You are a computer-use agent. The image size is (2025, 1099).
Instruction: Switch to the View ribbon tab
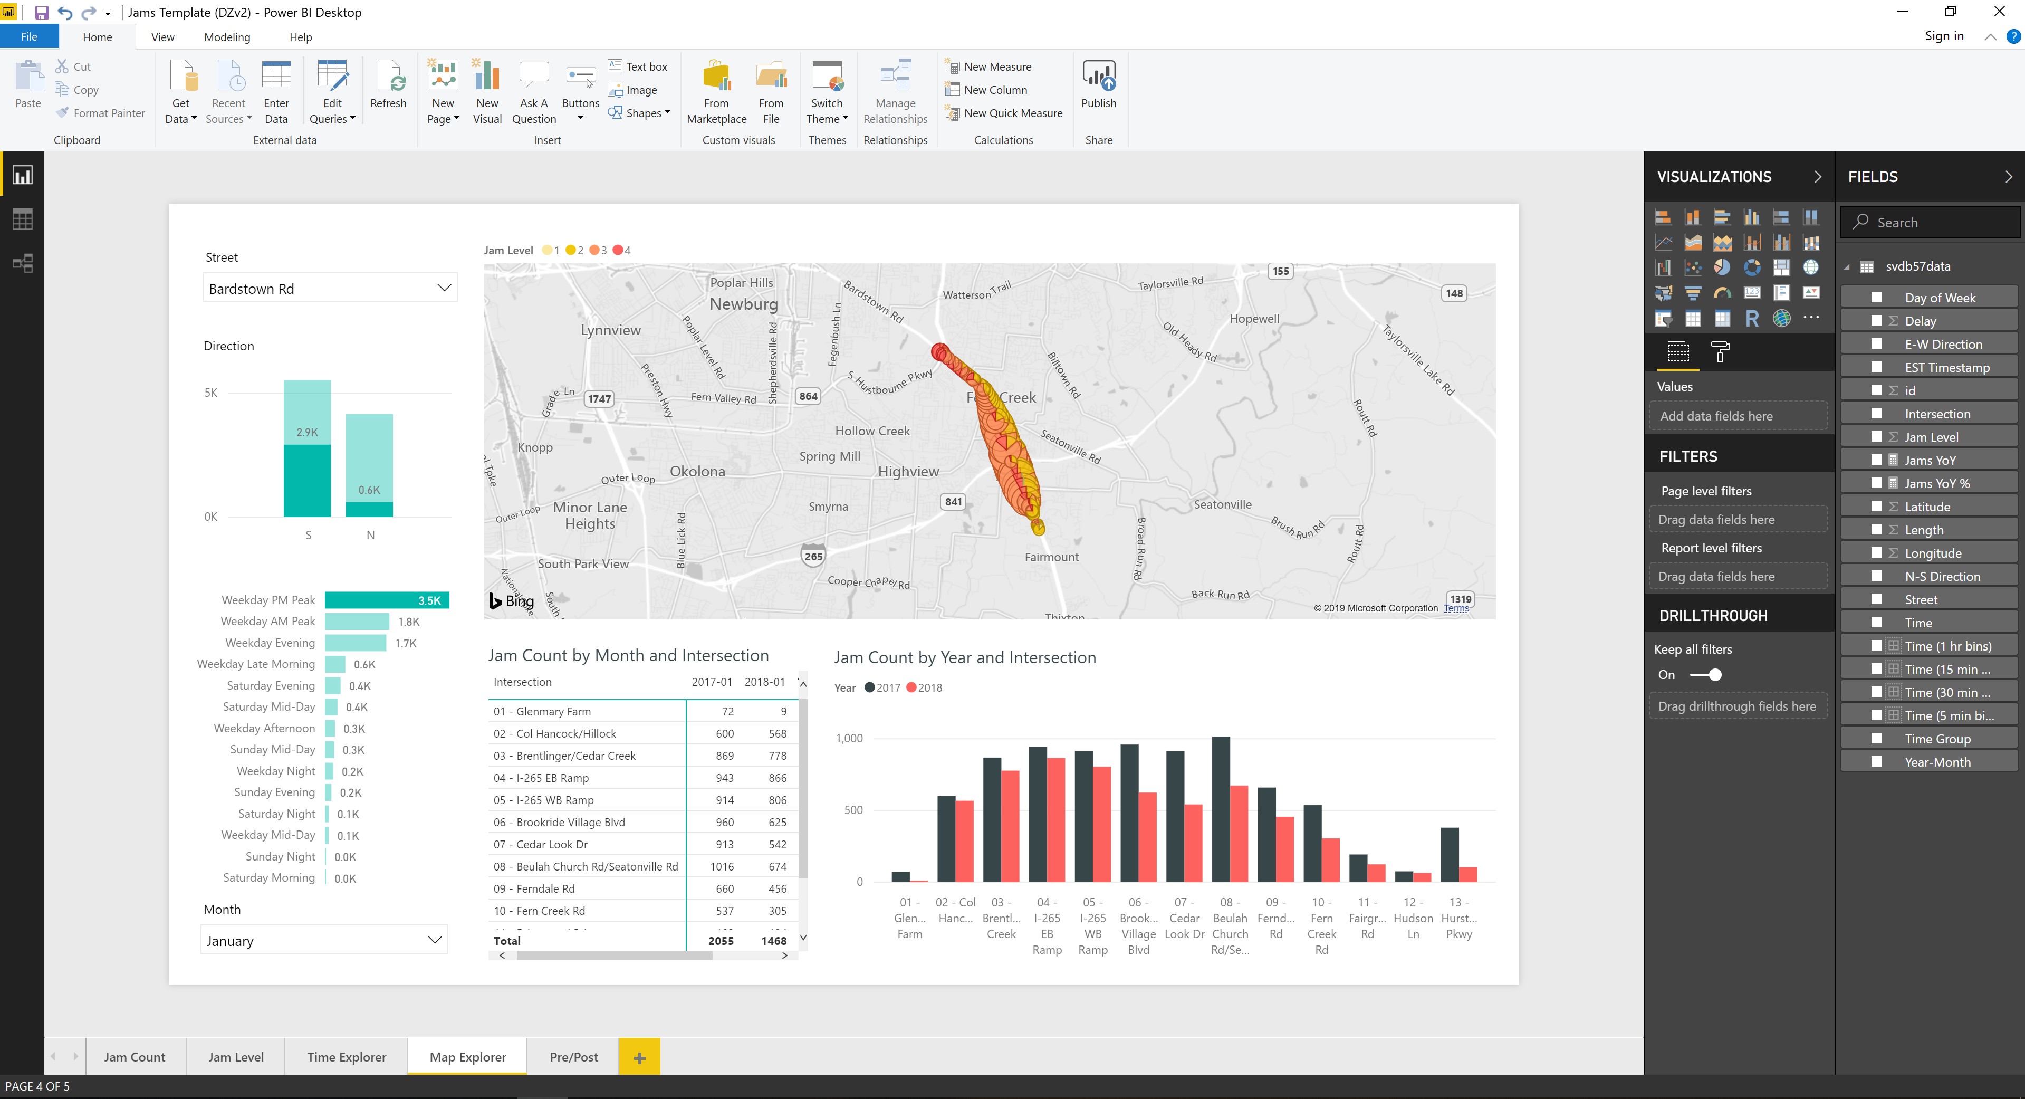tap(162, 37)
